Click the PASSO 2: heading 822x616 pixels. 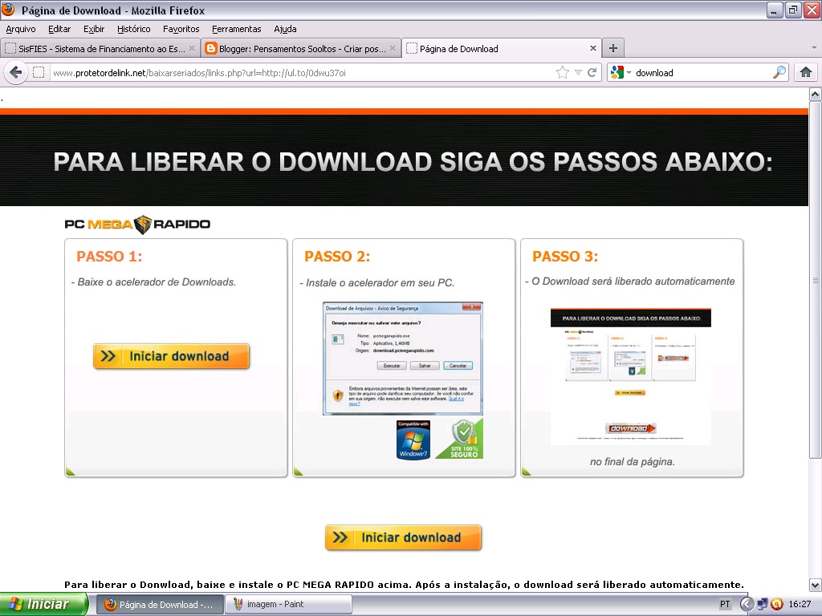337,256
